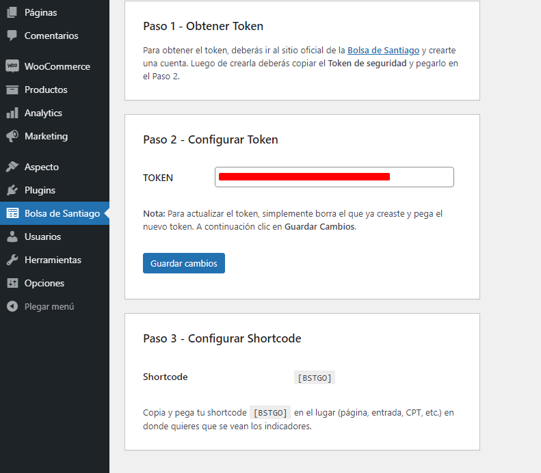Collapse the sidebar with Plegar menú

click(40, 306)
